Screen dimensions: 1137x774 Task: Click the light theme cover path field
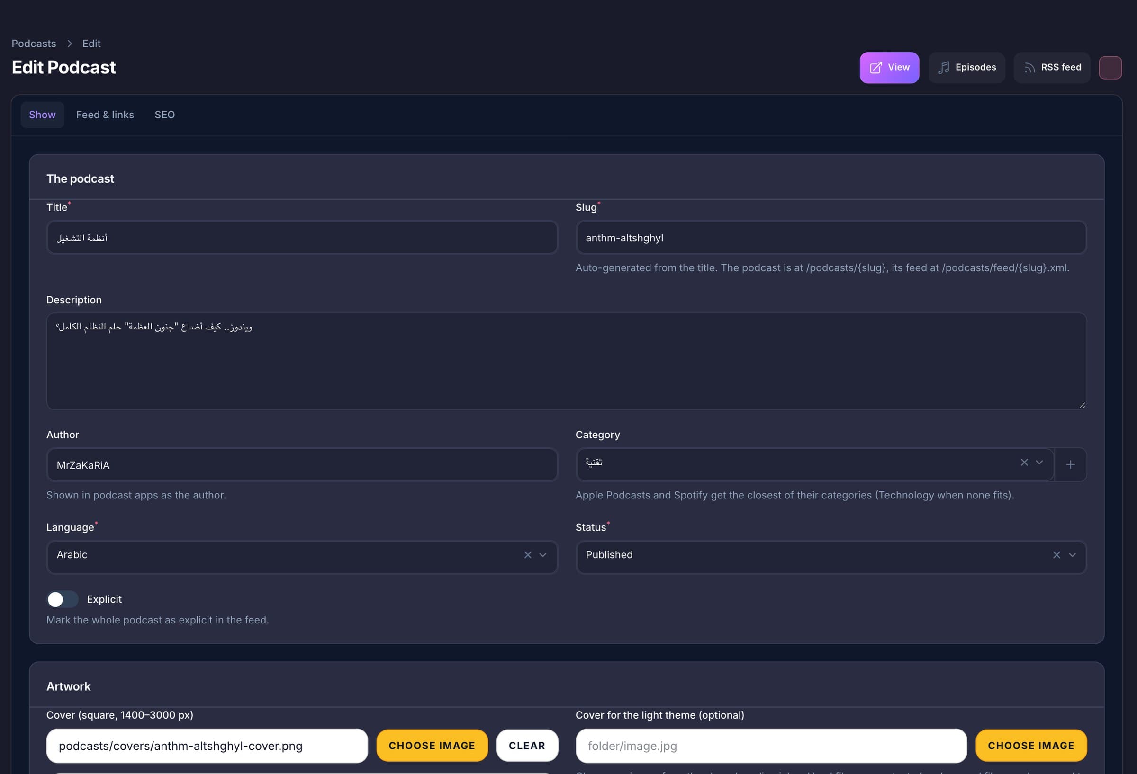point(771,746)
